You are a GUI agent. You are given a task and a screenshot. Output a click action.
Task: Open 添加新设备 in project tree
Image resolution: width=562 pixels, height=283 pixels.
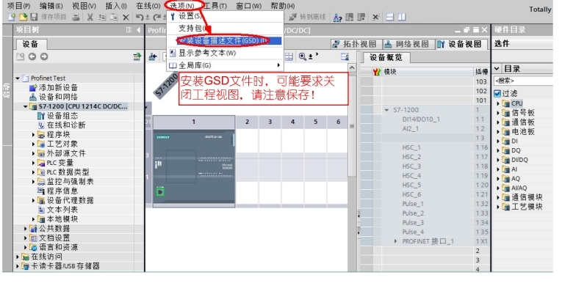tap(58, 88)
